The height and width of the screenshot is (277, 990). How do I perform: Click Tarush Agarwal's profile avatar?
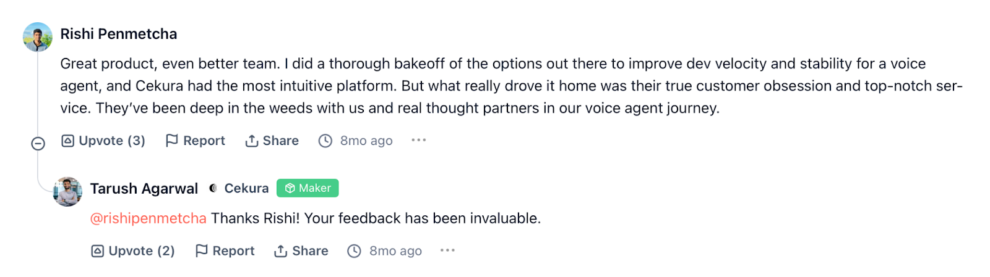(x=67, y=192)
